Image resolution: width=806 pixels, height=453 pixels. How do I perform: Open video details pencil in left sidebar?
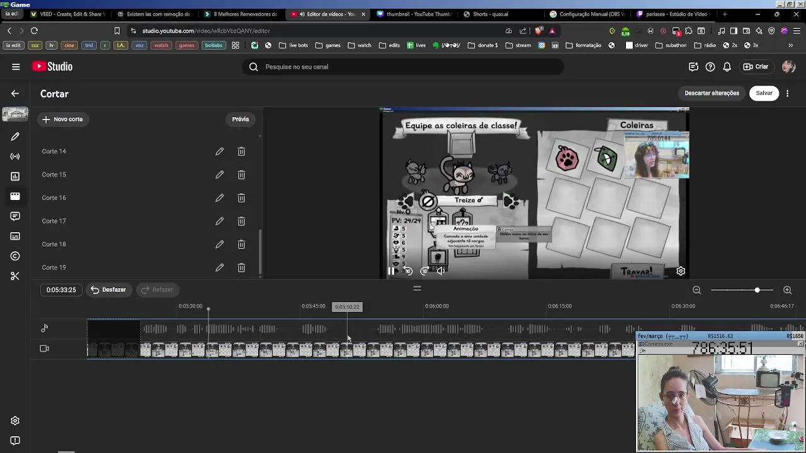point(15,137)
